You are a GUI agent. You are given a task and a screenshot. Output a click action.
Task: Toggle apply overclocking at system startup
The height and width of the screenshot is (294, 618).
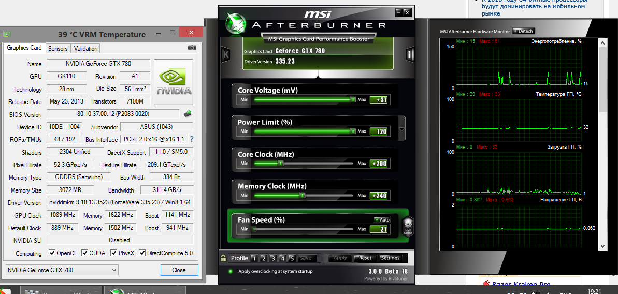click(x=231, y=271)
